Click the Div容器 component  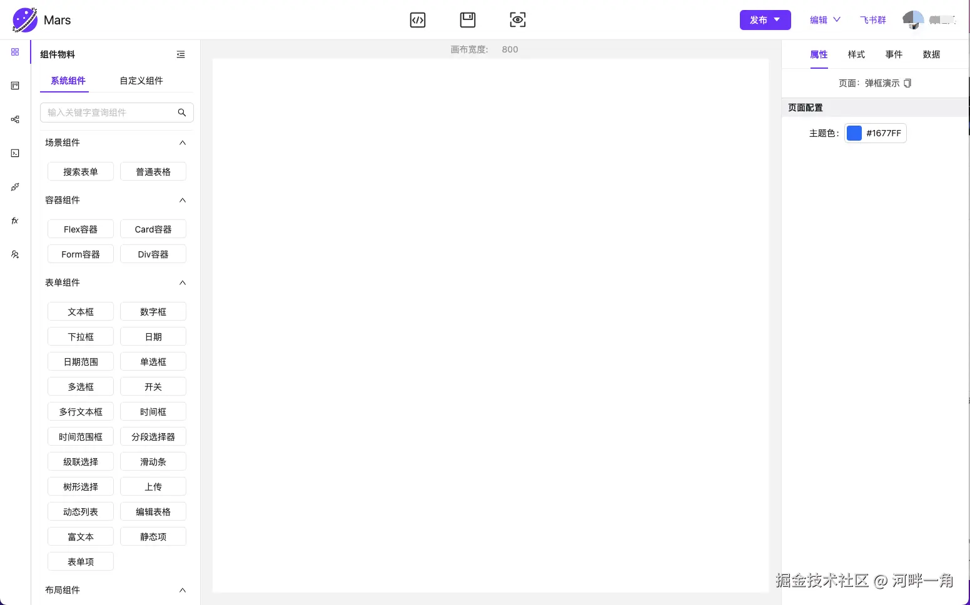[153, 254]
